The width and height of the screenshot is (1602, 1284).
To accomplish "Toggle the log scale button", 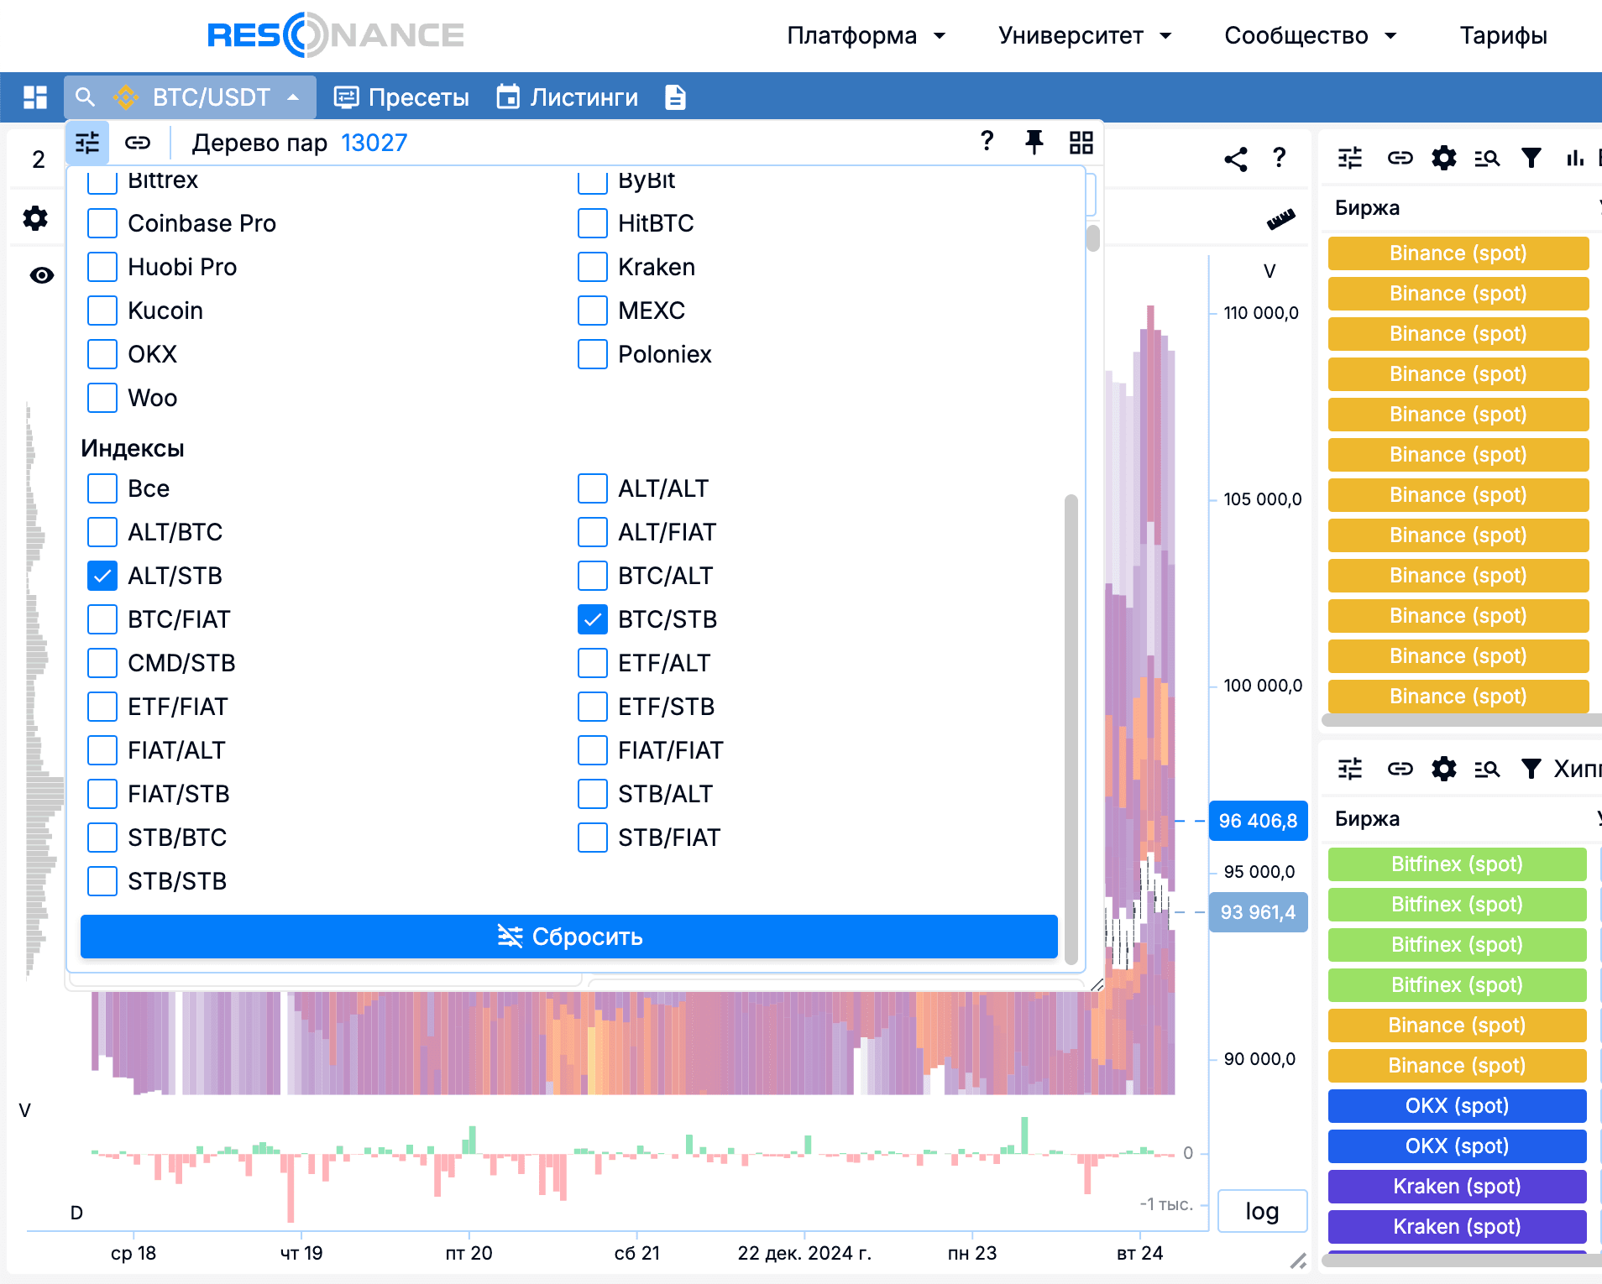I will click(x=1262, y=1211).
